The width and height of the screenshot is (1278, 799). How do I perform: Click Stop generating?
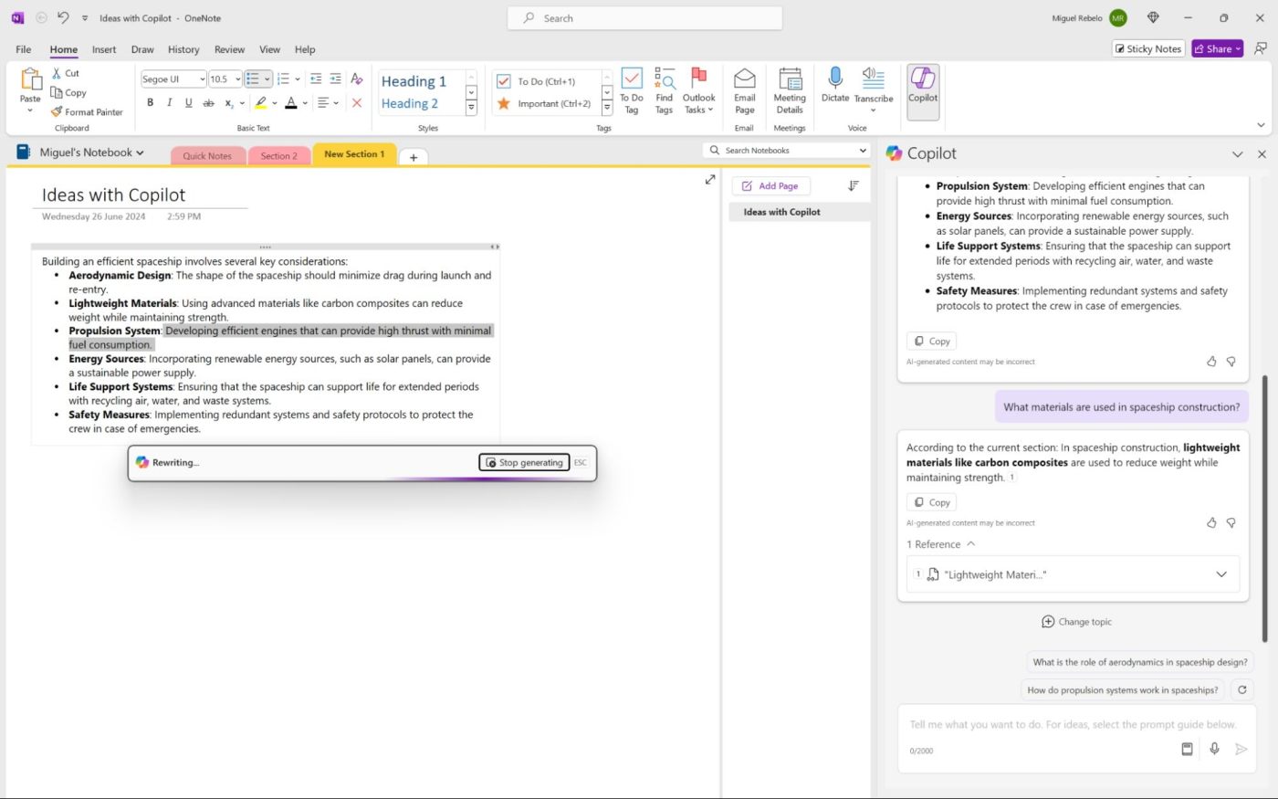click(x=524, y=463)
